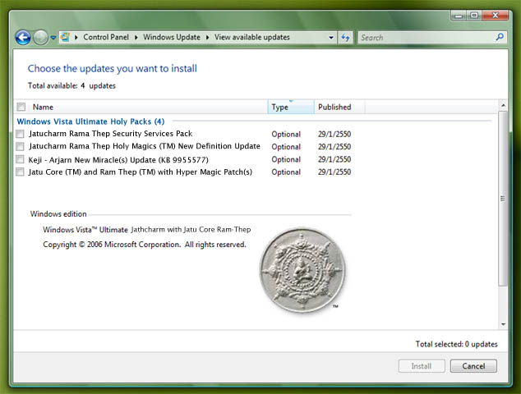Check Jatucharm Rama Thep Security Services Pack
Viewport: 521px width, 394px height.
pyautogui.click(x=20, y=134)
